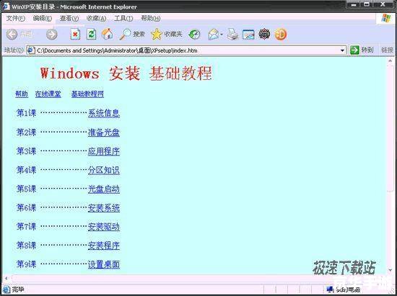The width and height of the screenshot is (397, 296).
Task: Click the Windows flag logo in the menu bar
Action: pyautogui.click(x=386, y=19)
